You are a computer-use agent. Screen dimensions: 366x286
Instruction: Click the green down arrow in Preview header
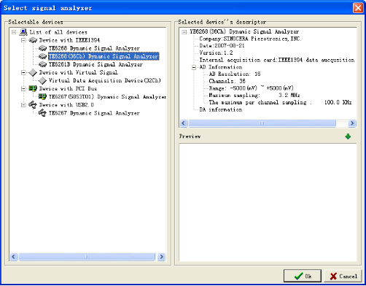pos(348,136)
